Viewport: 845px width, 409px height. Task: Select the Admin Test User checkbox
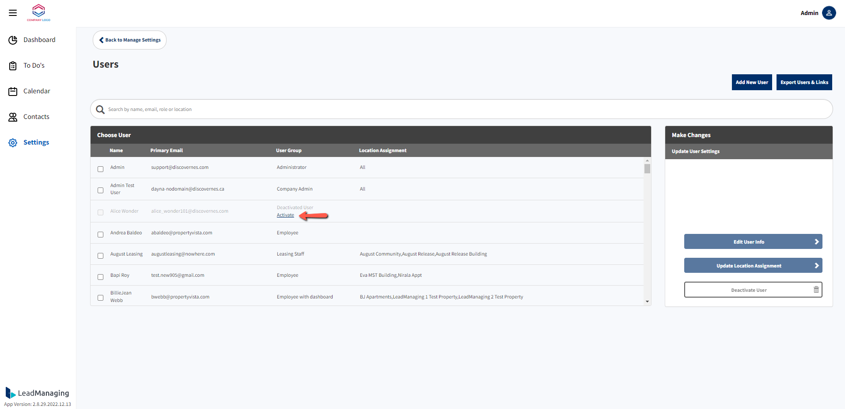point(100,190)
